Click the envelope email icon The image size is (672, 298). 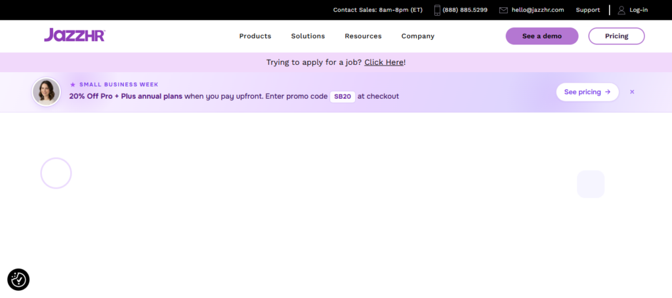(503, 10)
